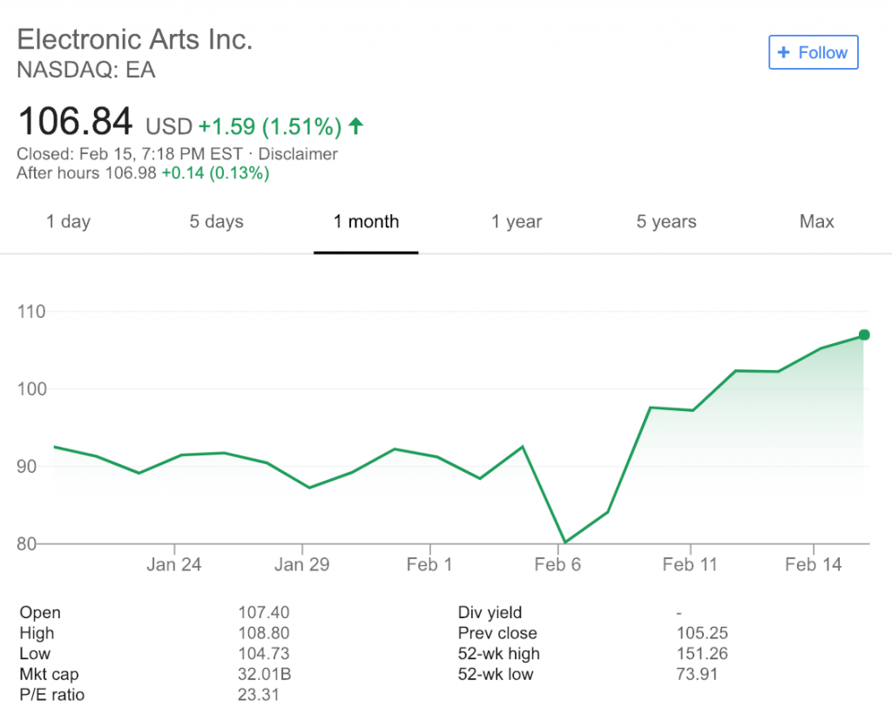Click the Electronic Arts Inc. title

pyautogui.click(x=135, y=39)
